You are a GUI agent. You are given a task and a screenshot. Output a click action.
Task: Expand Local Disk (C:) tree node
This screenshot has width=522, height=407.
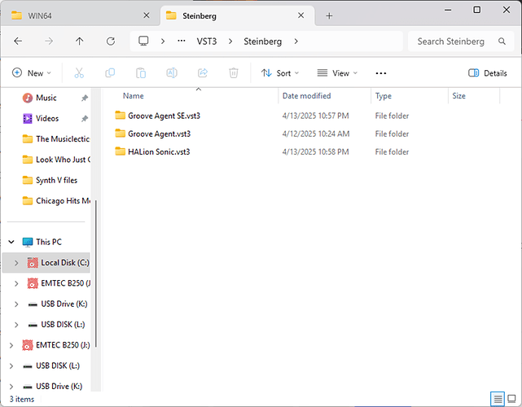16,263
